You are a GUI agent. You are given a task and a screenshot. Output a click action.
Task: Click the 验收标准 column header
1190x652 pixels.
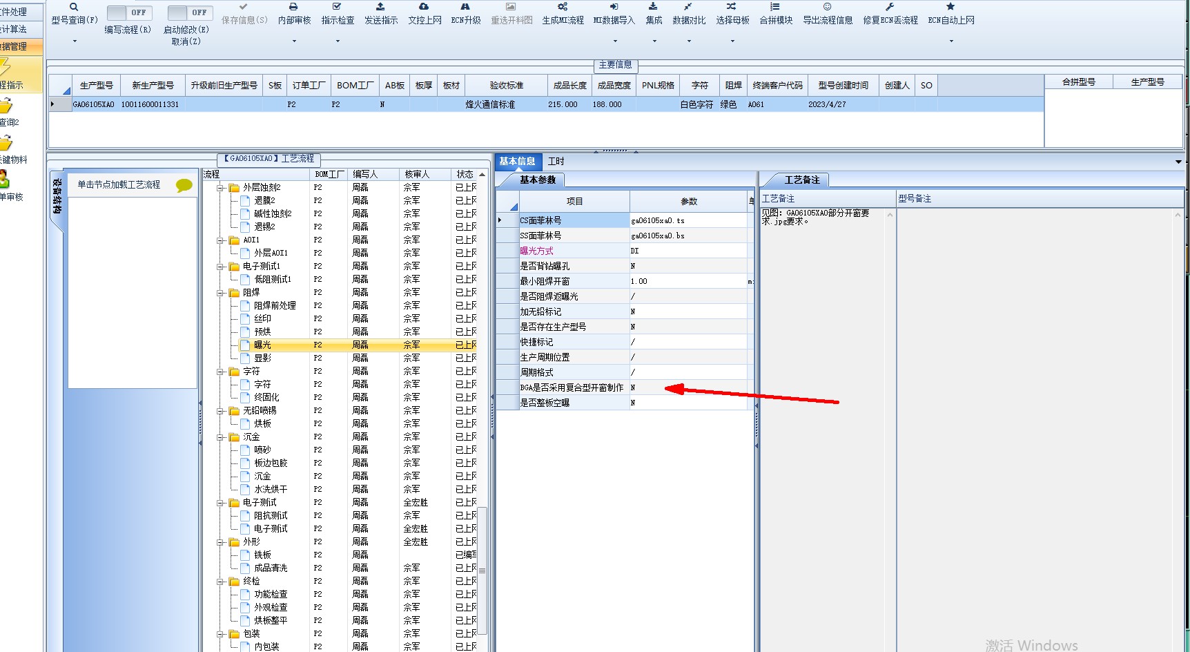coord(507,86)
